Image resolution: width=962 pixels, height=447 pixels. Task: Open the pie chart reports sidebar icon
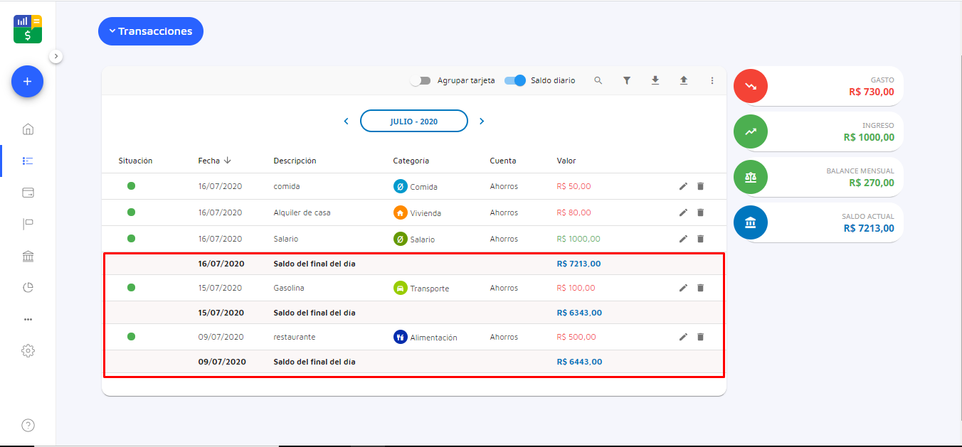(28, 288)
